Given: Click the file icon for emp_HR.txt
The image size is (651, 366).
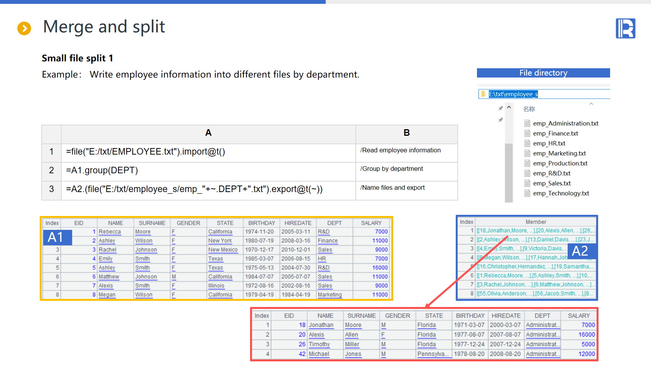Looking at the screenshot, I should click(x=527, y=143).
